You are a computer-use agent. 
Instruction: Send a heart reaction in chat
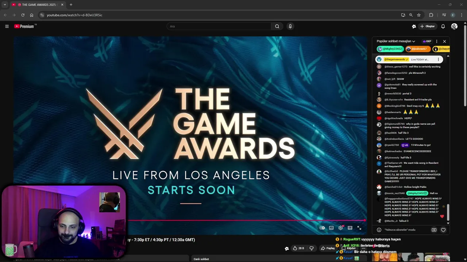[x=443, y=230]
